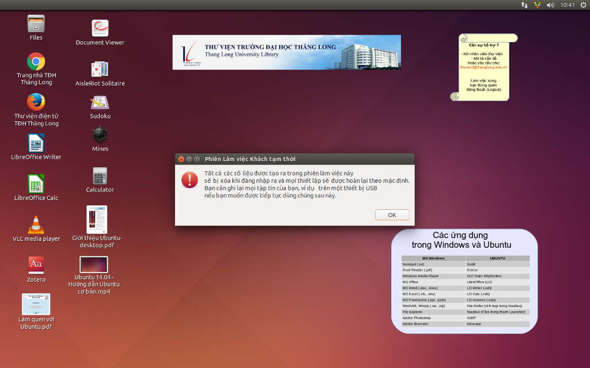Click the Thang Long University logo
The width and height of the screenshot is (590, 368).
tap(191, 53)
